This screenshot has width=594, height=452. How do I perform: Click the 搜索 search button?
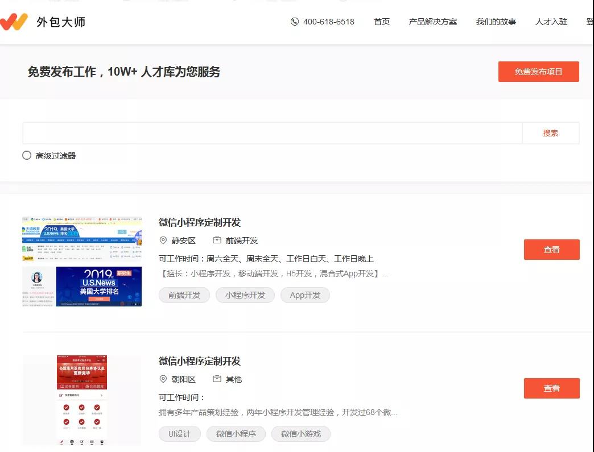(x=550, y=132)
